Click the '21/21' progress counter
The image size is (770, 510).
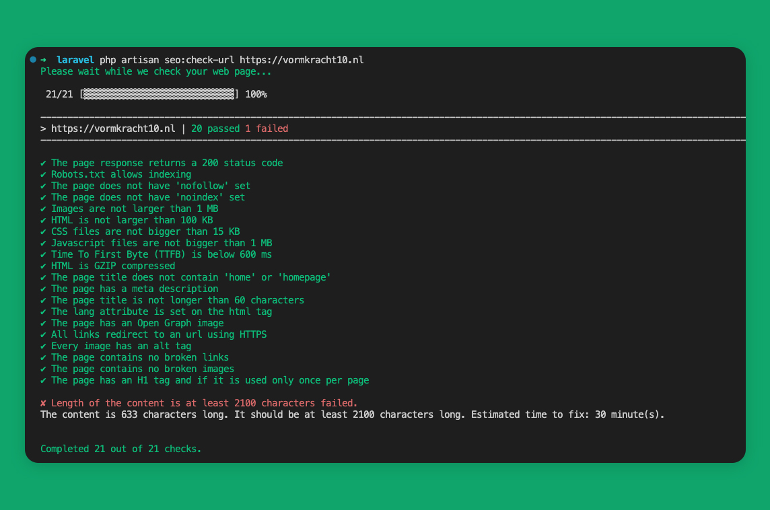click(x=59, y=94)
